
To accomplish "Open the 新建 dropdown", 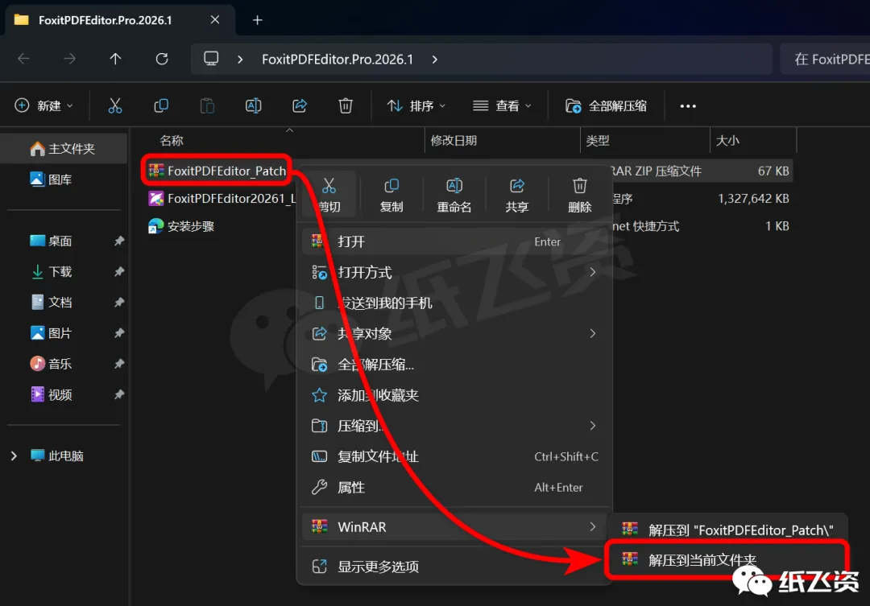I will (x=43, y=105).
